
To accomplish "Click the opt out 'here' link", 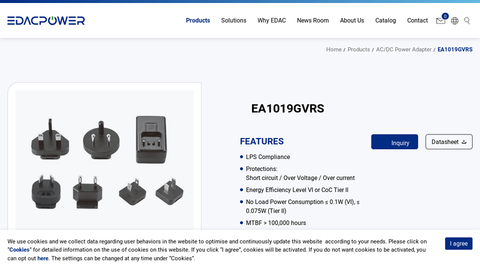I will tap(43, 259).
